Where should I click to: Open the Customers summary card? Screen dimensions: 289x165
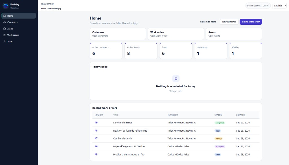[x=118, y=34]
